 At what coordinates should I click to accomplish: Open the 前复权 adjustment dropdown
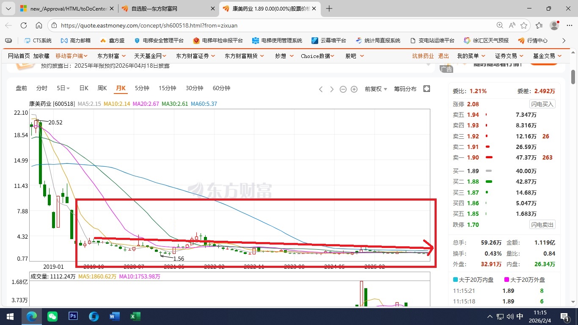(x=376, y=89)
